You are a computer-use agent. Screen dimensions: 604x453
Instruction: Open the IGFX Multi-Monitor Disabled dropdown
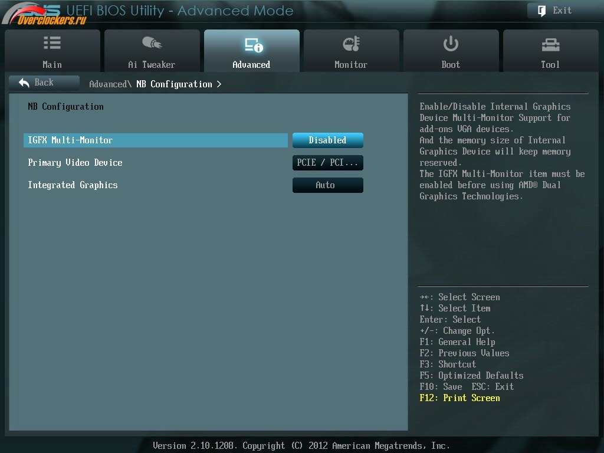328,140
